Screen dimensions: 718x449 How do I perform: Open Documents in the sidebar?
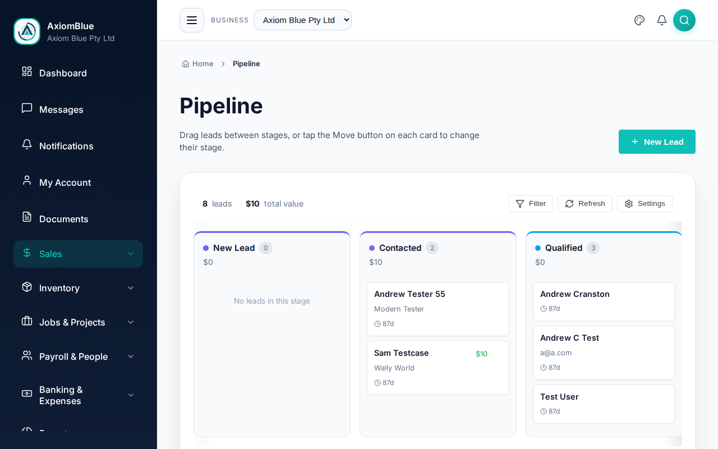(78, 219)
